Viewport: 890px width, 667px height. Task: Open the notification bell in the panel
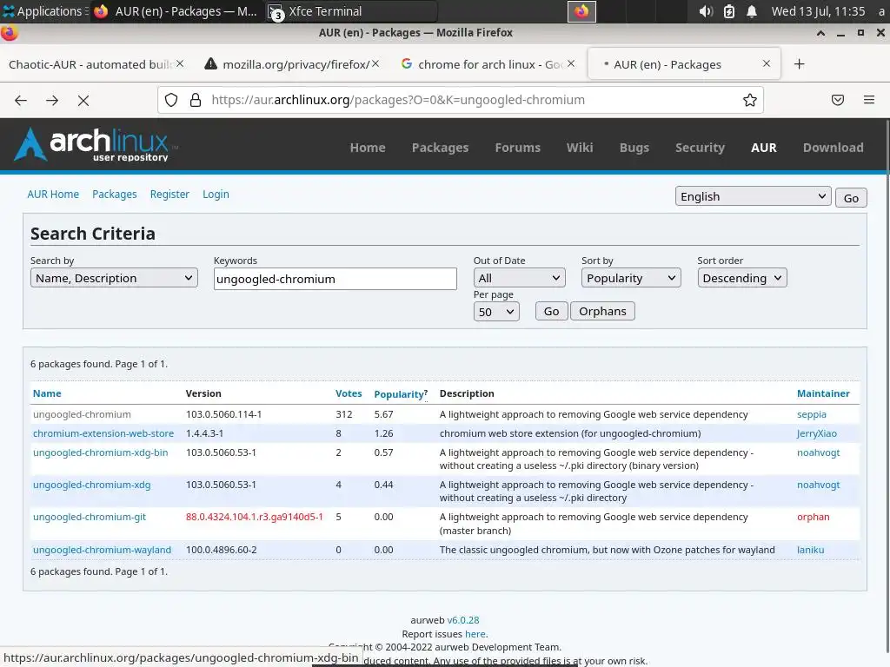click(x=752, y=11)
